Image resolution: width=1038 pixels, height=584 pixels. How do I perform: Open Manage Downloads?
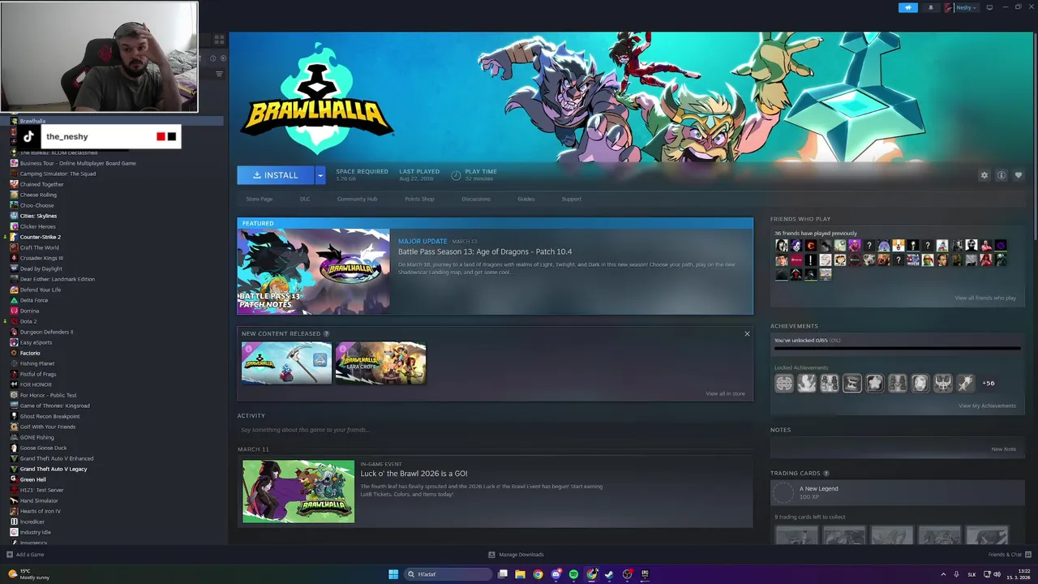pyautogui.click(x=516, y=555)
